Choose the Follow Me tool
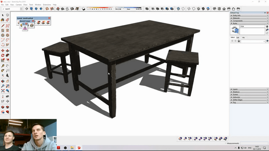Viewport: 269px width, 151px height. pos(8,55)
